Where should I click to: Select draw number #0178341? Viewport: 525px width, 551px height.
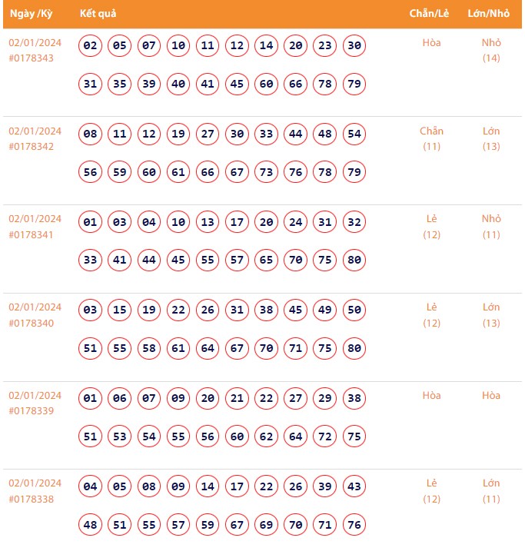point(32,234)
